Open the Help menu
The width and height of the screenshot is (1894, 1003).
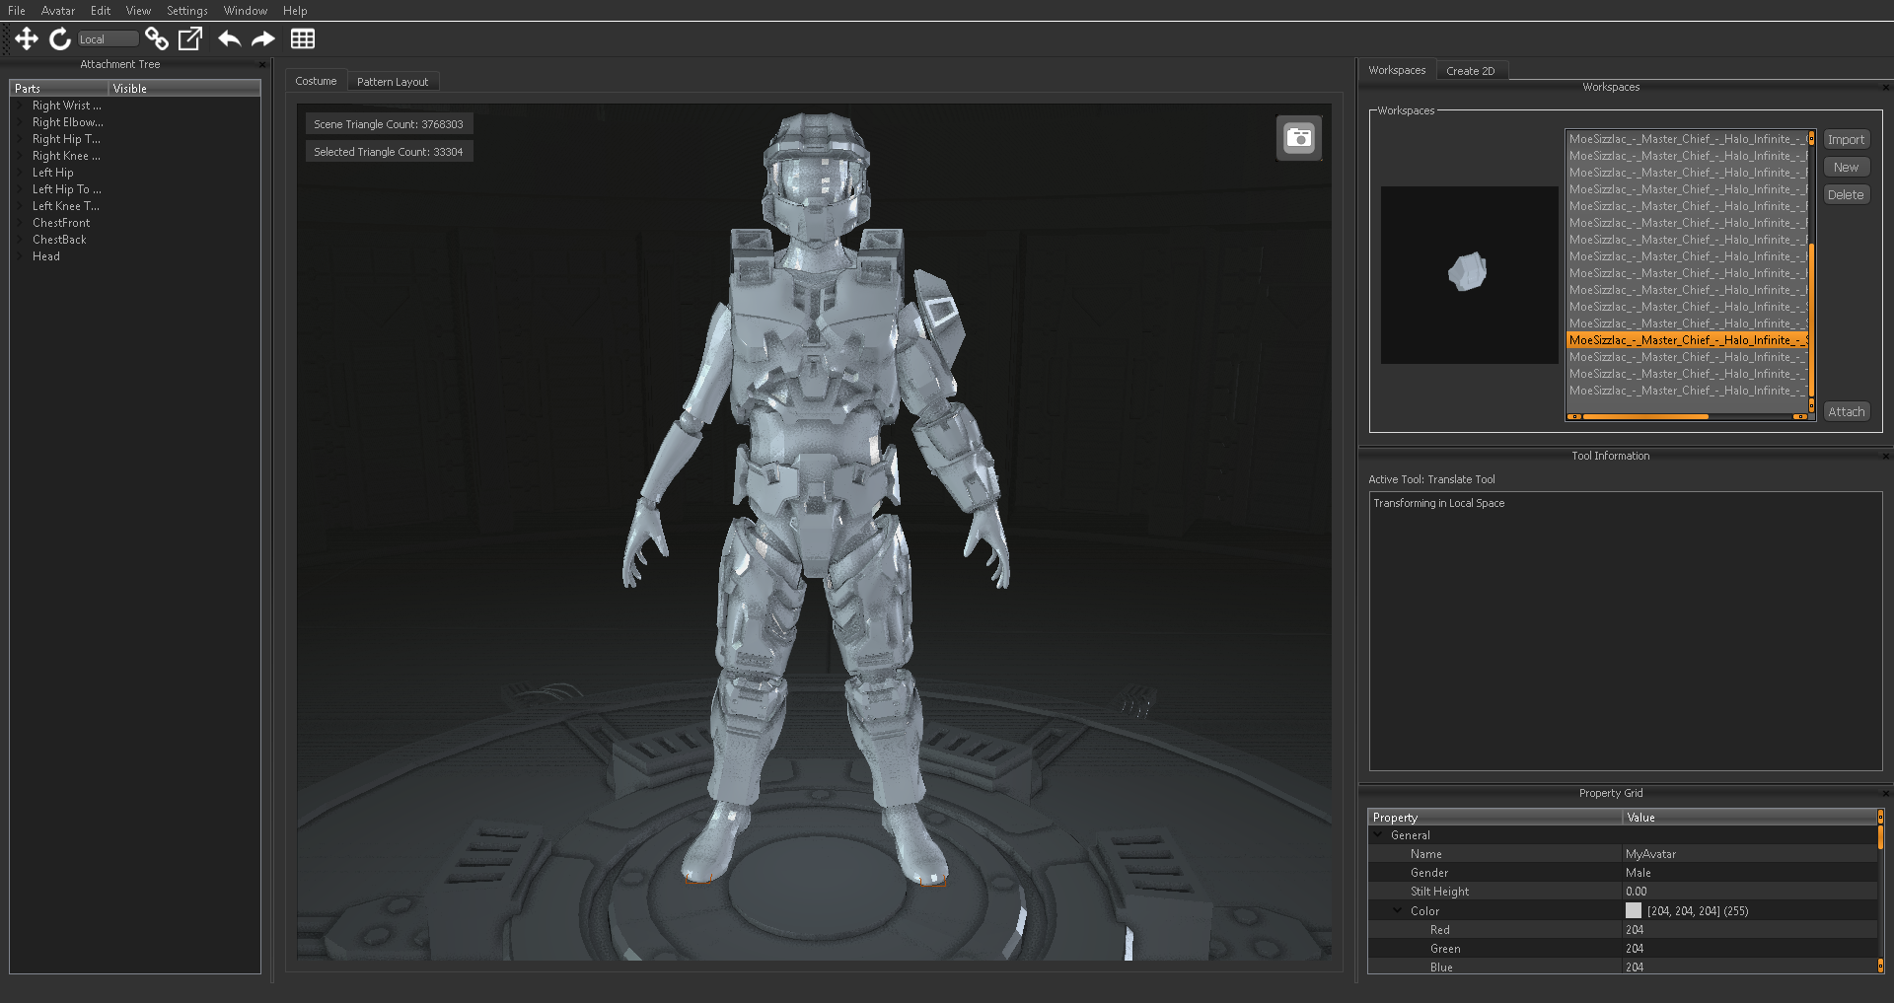295,10
